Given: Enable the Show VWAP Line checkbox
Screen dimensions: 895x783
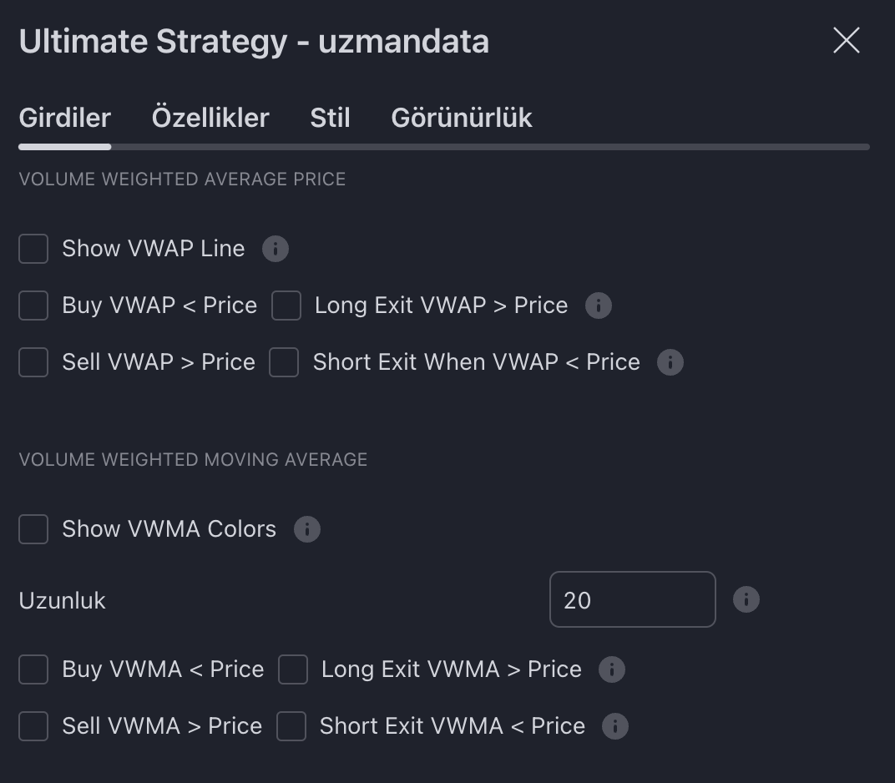Looking at the screenshot, I should (x=33, y=249).
